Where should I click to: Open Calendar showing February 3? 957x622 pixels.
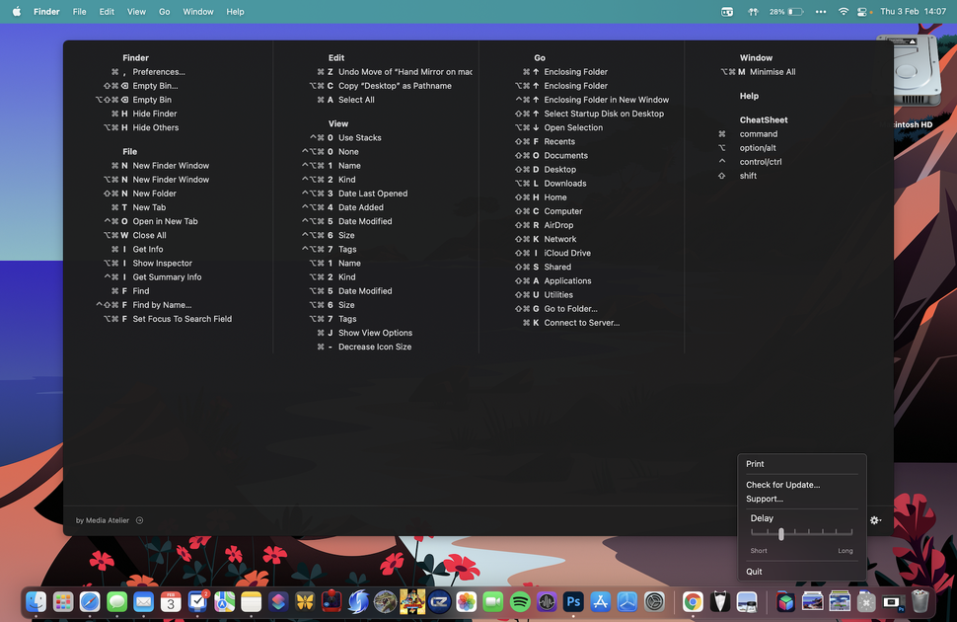[170, 601]
